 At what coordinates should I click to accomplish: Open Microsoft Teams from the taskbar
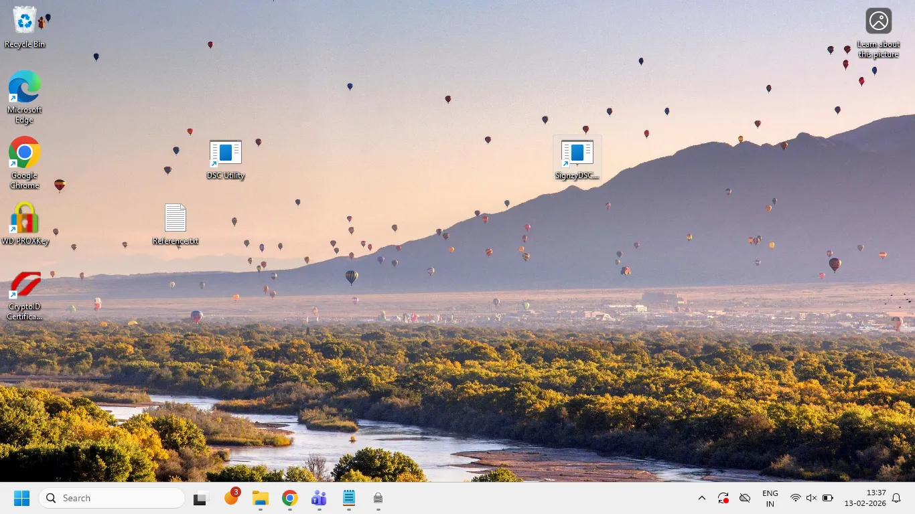[319, 498]
